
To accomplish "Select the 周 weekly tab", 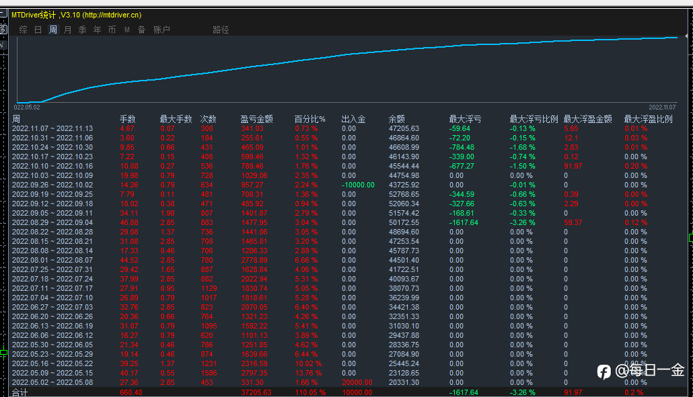I will 53,30.
